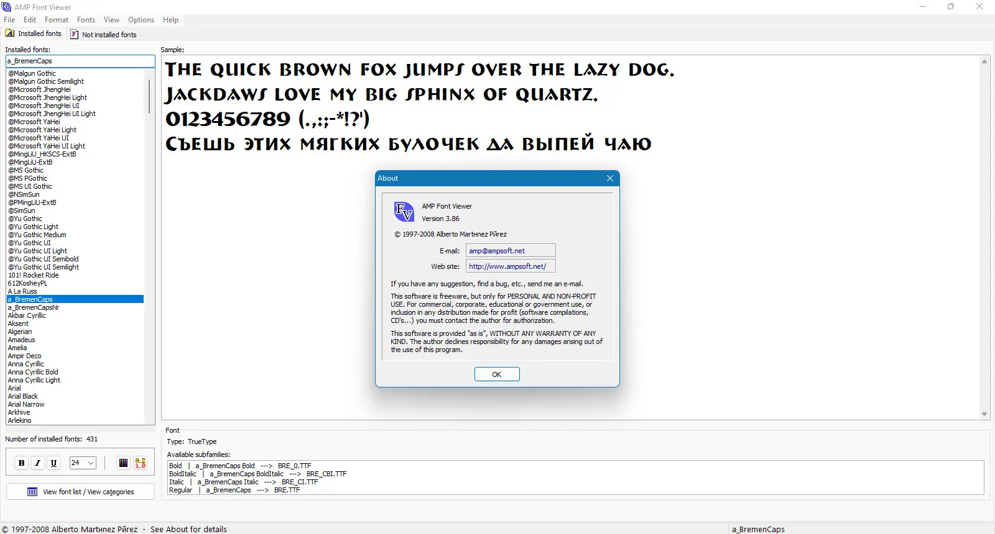This screenshot has width=995, height=534.
Task: Toggle bold style for the sample
Action: pyautogui.click(x=22, y=463)
